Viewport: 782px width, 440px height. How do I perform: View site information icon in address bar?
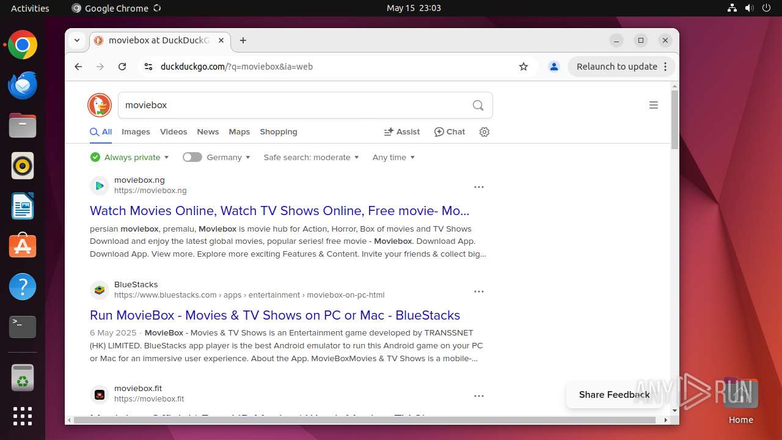tap(148, 67)
